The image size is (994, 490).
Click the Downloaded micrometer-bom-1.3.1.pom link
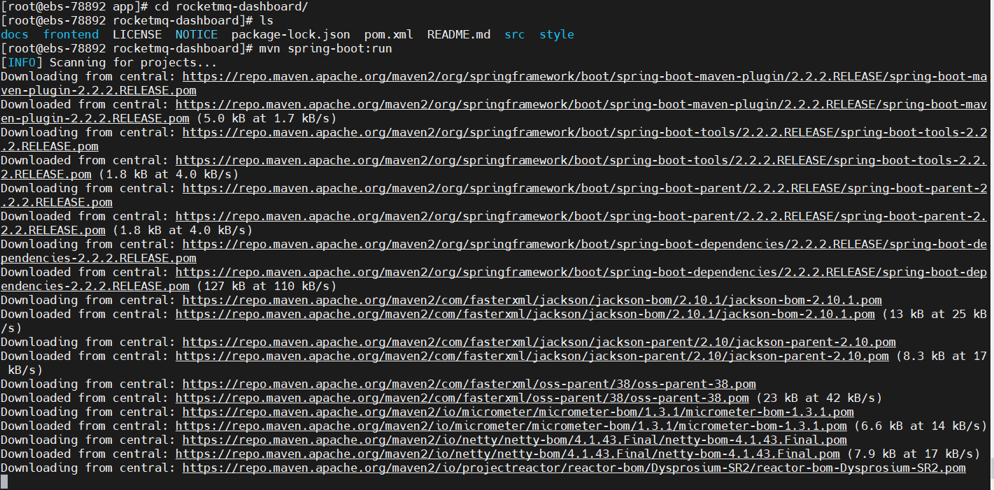[x=511, y=426]
